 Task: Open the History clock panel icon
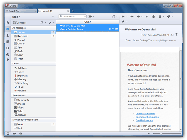pyautogui.click(x=8, y=55)
